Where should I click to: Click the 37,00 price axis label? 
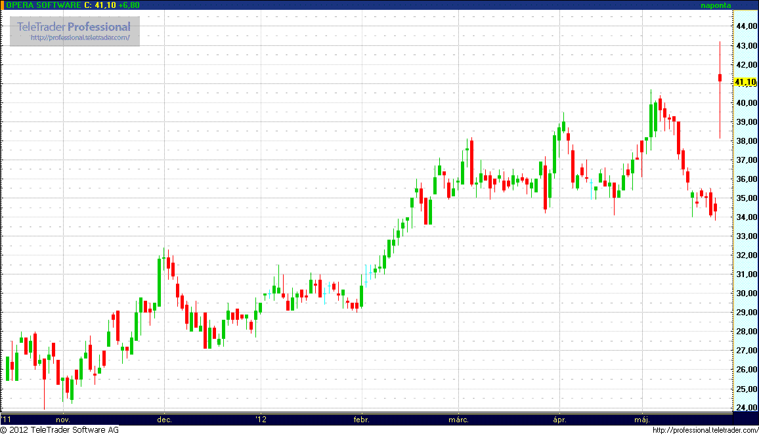747,160
